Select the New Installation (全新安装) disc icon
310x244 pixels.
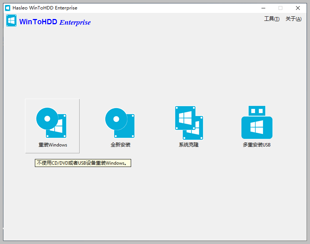point(120,123)
